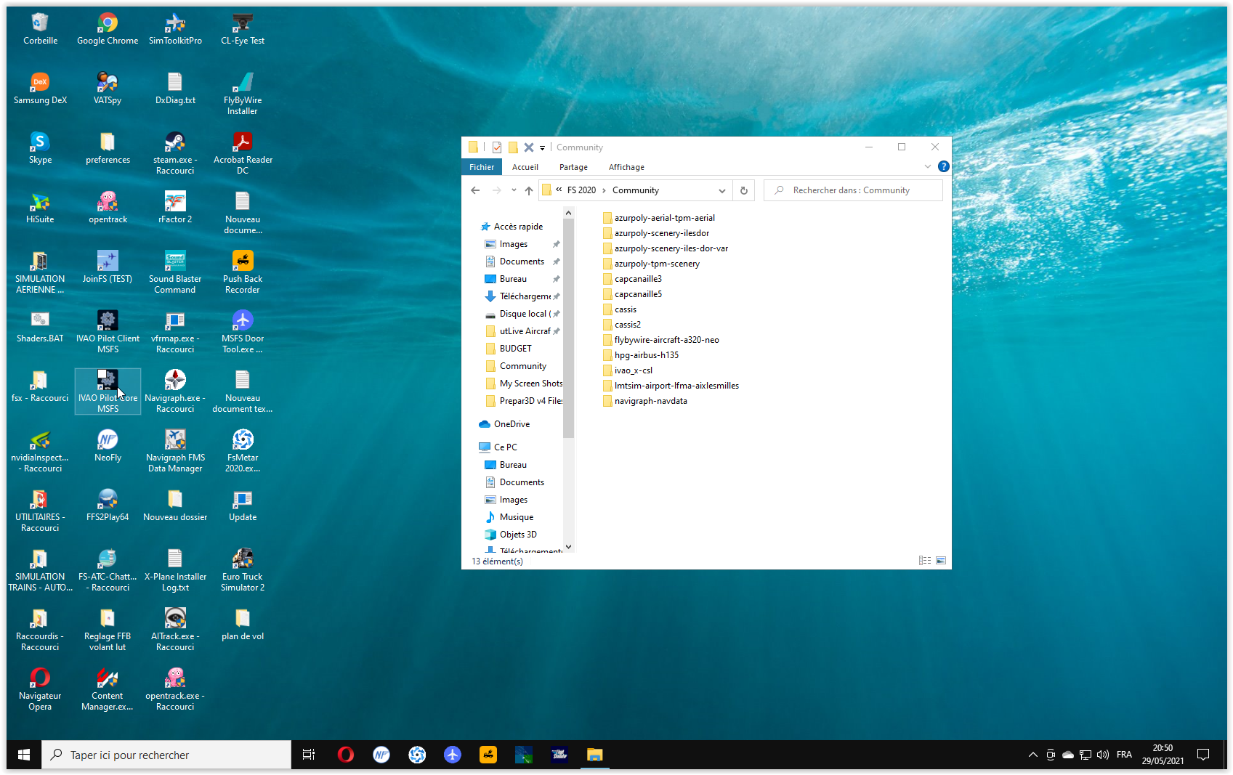
Task: Unpin Images from Quick access
Action: [x=557, y=244]
